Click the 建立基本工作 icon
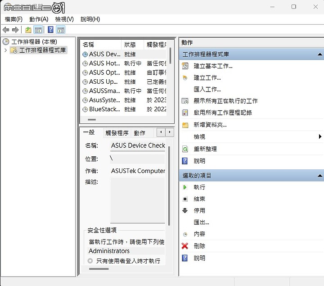The width and height of the screenshot is (324, 286). [x=185, y=66]
